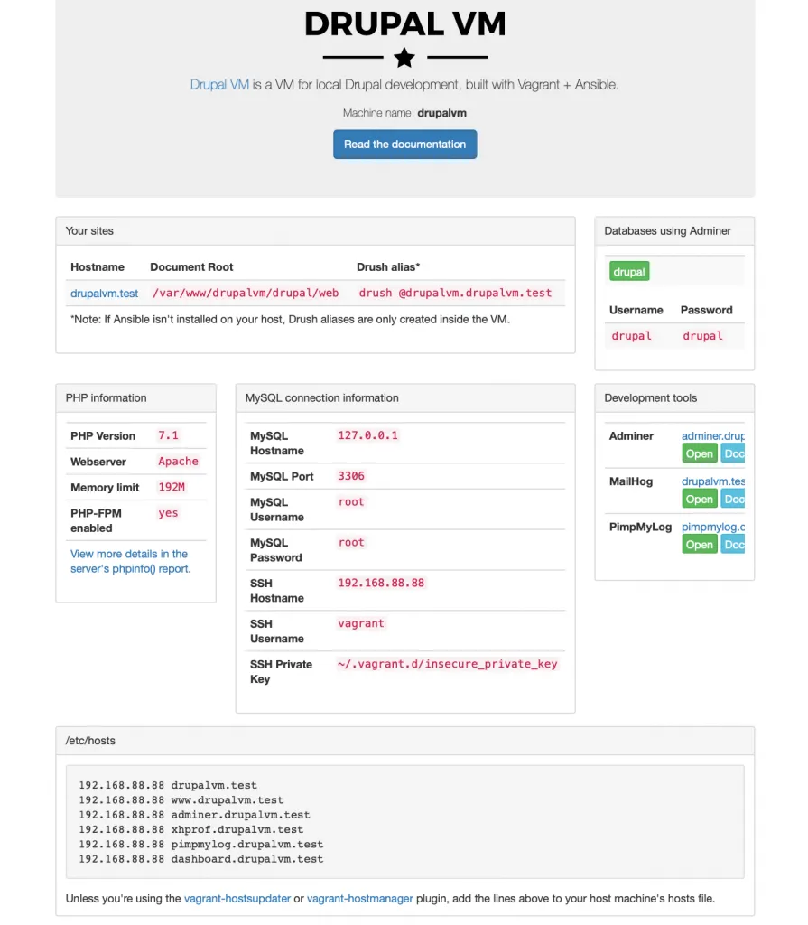Click the Databases using Adminer panel heading
The height and width of the screenshot is (925, 808).
tap(674, 231)
